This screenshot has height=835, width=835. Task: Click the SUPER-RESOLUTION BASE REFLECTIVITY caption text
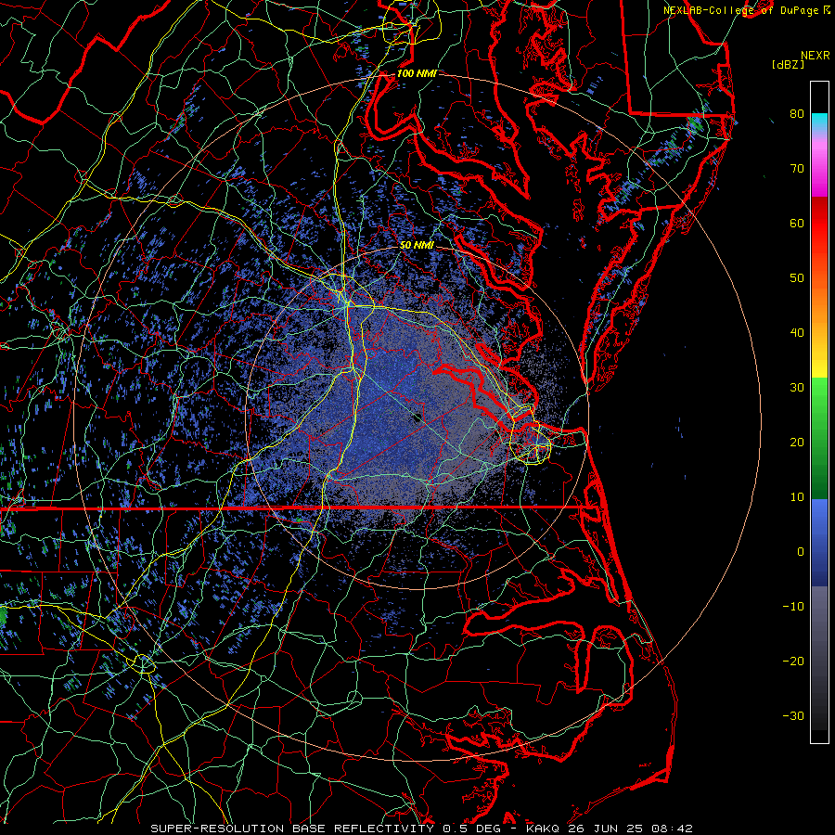pos(292,829)
